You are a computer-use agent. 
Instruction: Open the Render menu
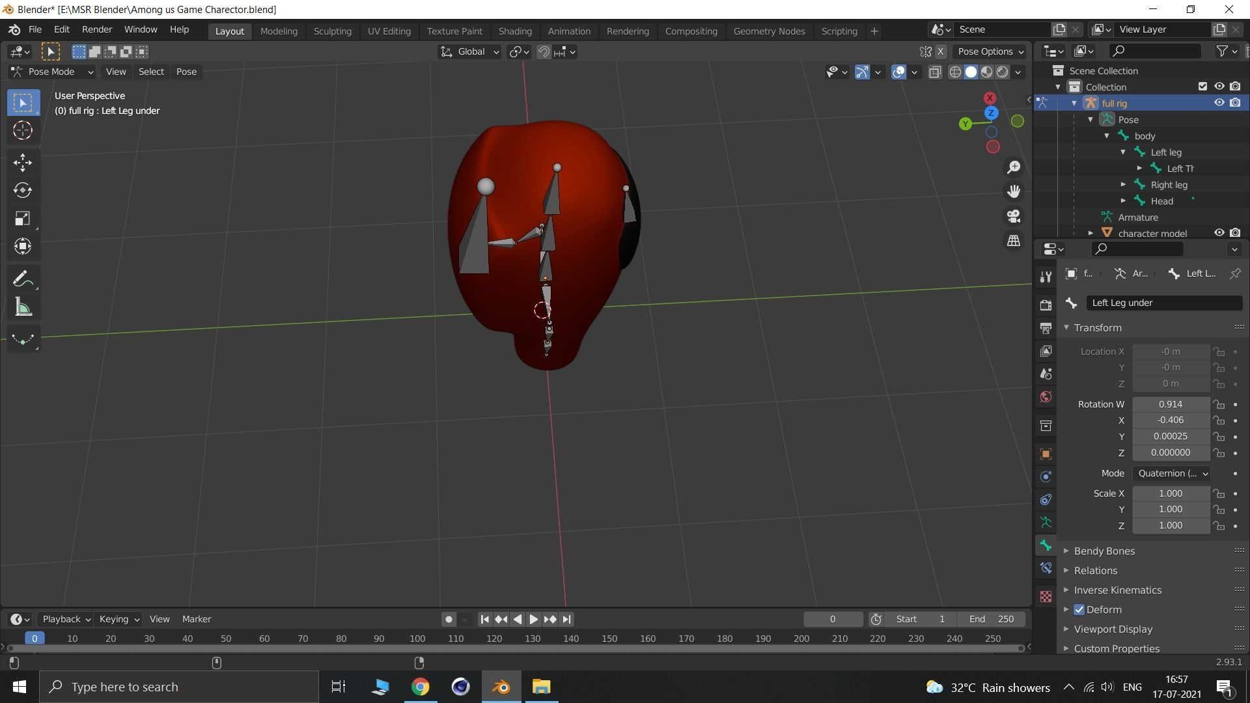coord(97,30)
